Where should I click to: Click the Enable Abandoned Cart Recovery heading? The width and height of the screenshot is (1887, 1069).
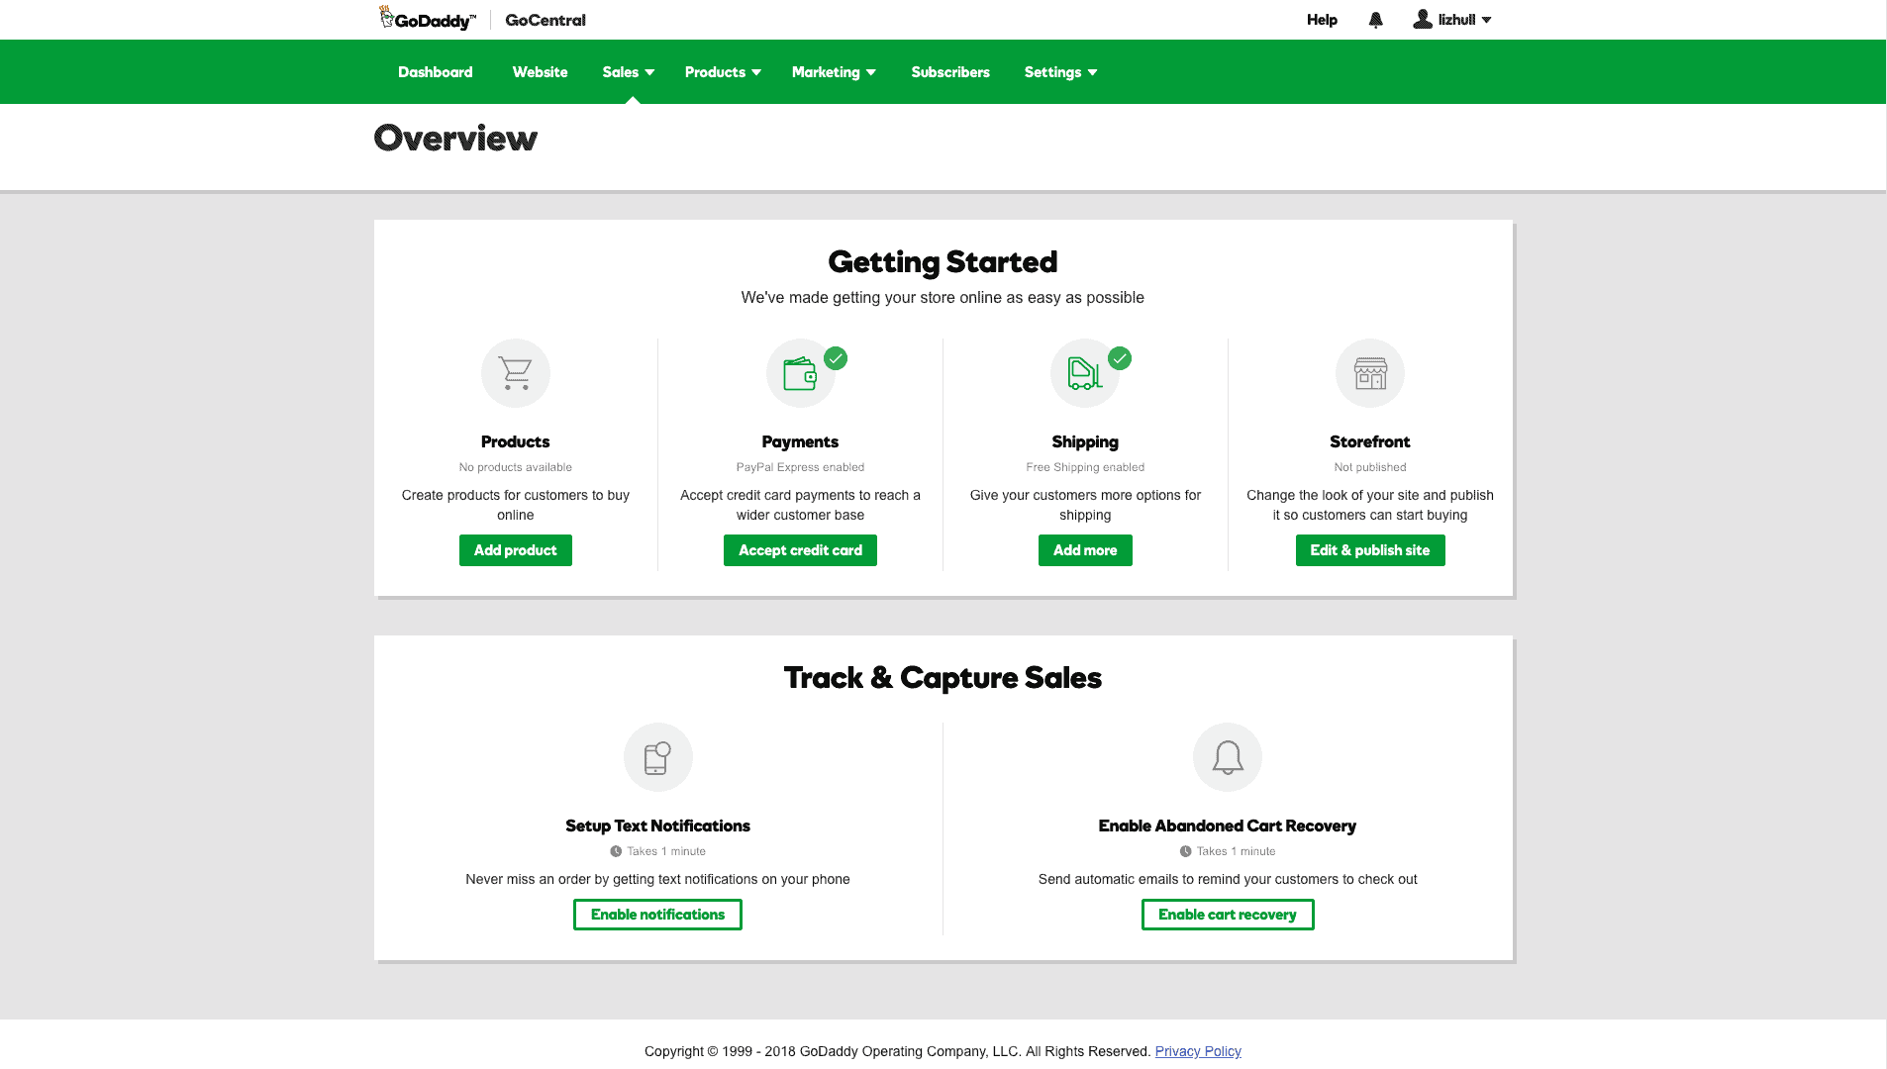pos(1228,826)
